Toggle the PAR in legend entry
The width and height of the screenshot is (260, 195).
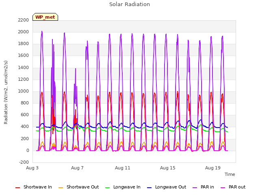point(203,187)
